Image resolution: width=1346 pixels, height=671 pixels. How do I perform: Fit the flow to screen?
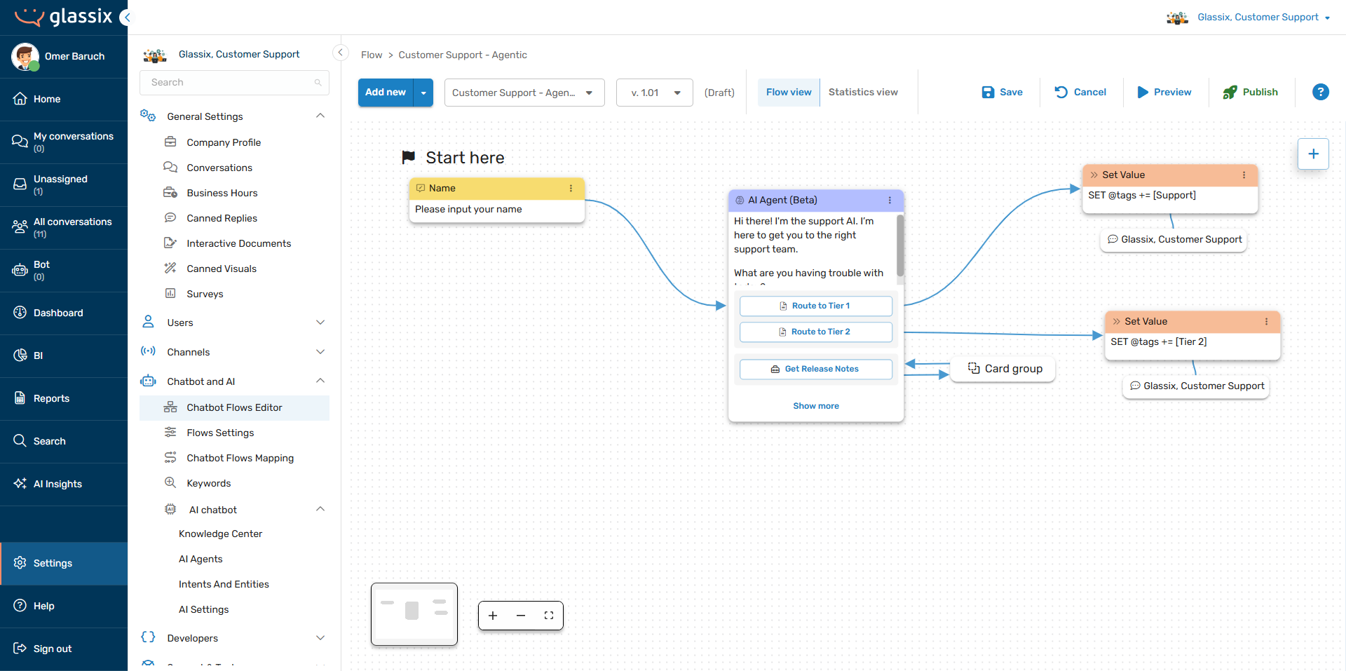click(x=549, y=616)
